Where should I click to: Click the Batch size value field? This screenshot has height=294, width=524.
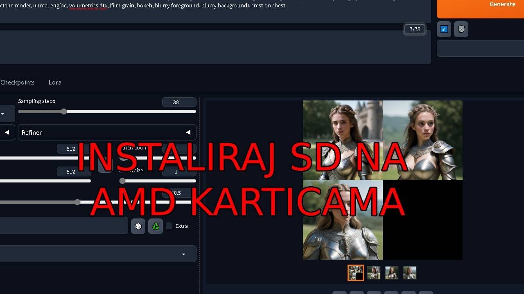179,171
